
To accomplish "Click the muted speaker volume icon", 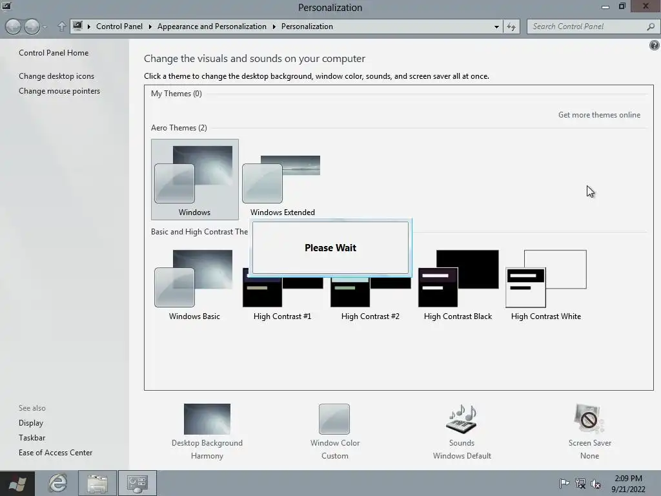I will 596,483.
